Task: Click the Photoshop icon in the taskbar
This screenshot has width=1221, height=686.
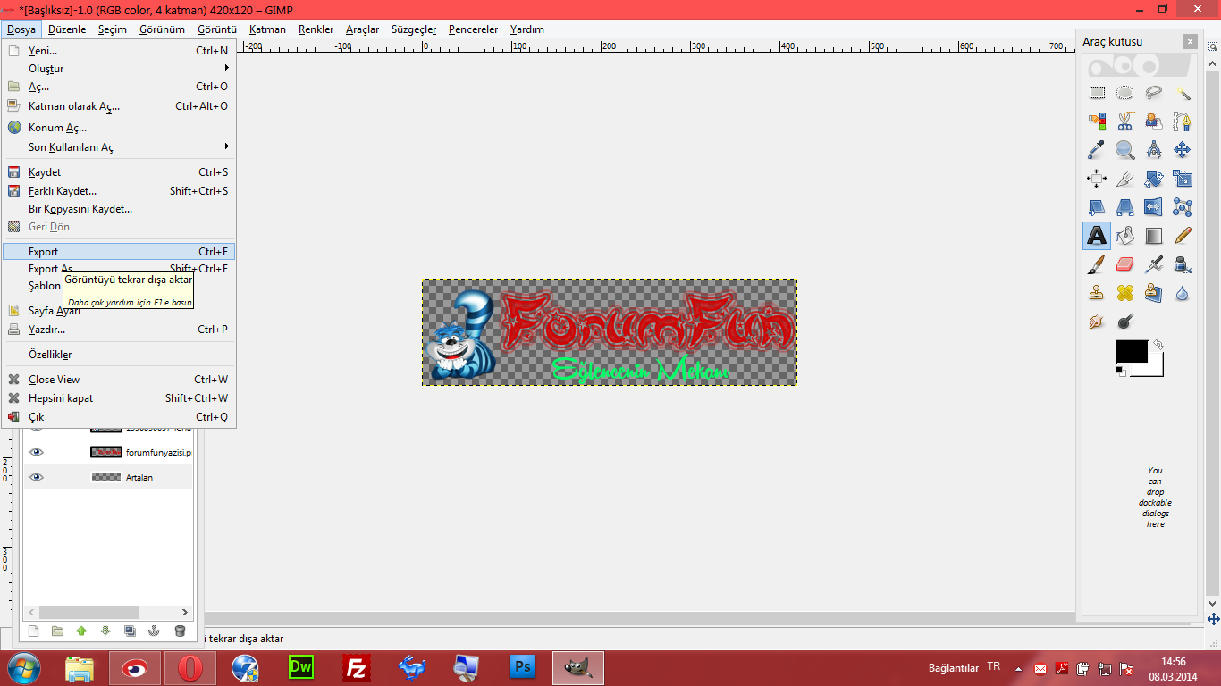Action: [523, 667]
